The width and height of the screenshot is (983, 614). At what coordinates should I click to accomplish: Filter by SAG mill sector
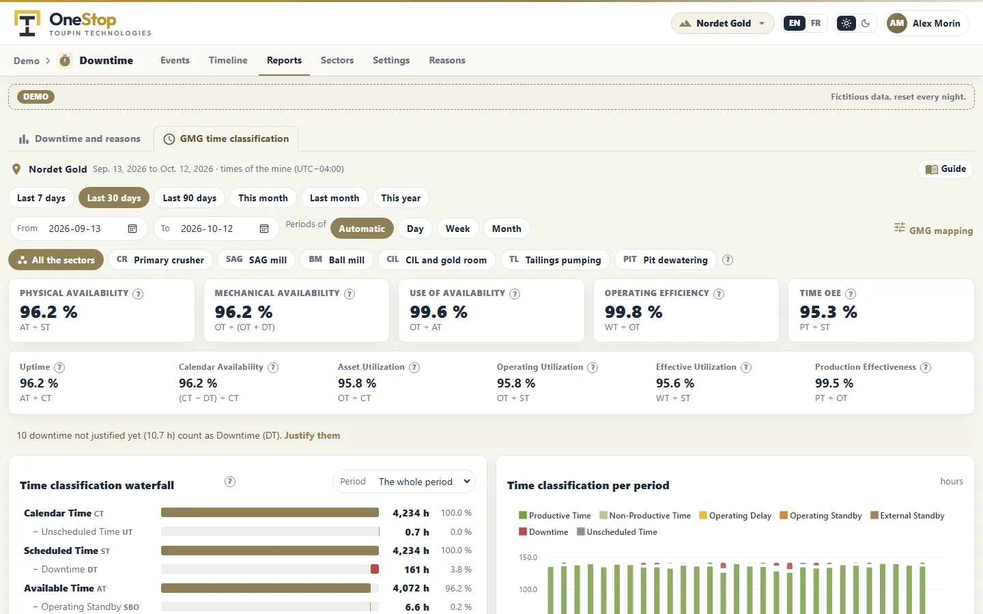tap(256, 260)
